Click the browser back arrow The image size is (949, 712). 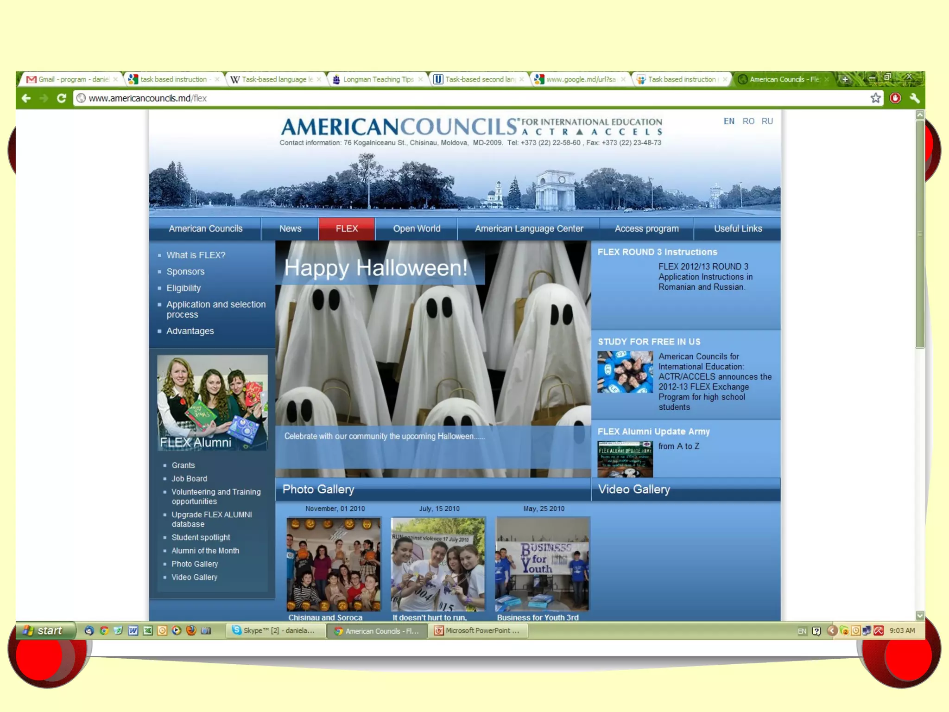point(26,98)
